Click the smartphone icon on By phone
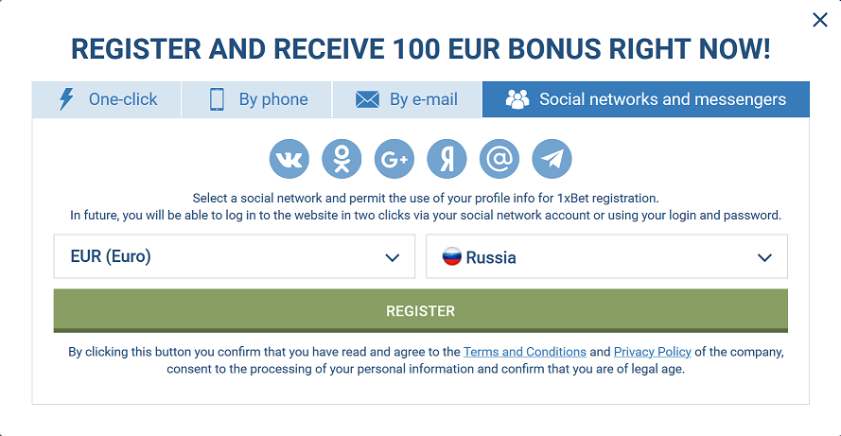841x436 pixels. coord(217,99)
